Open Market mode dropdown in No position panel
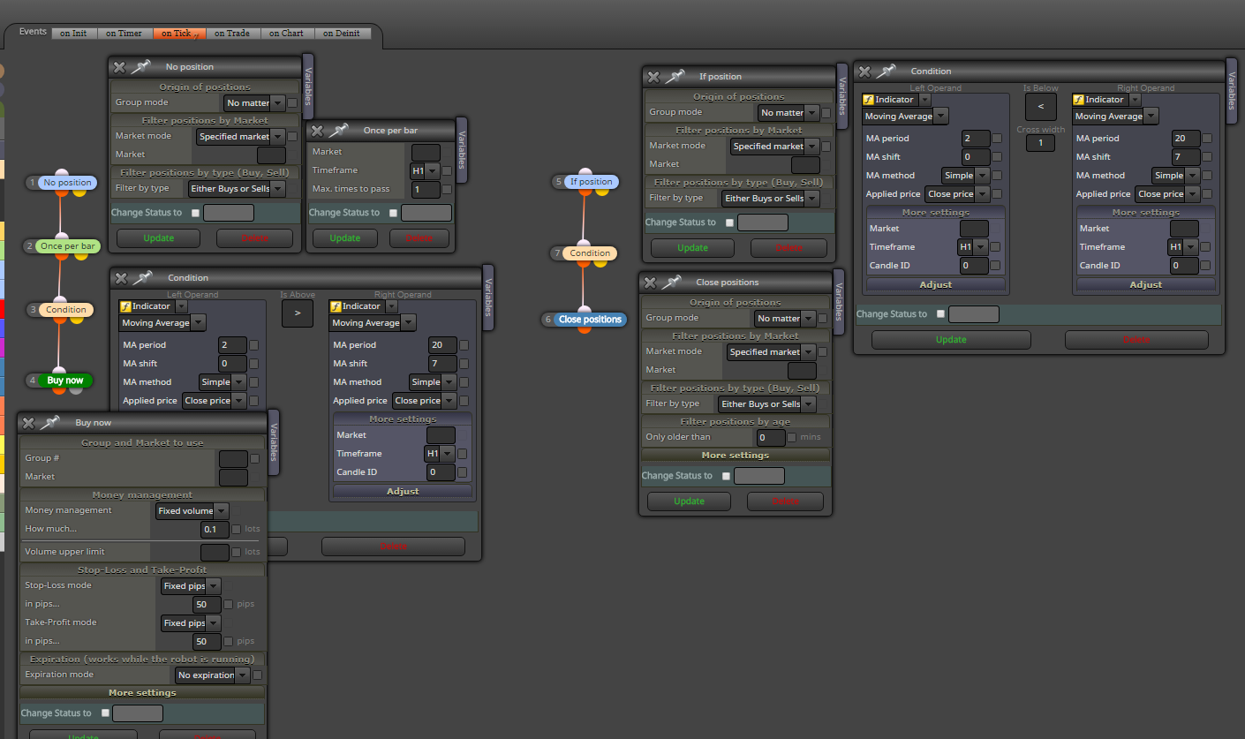Screen dimensions: 1245x739 240,137
